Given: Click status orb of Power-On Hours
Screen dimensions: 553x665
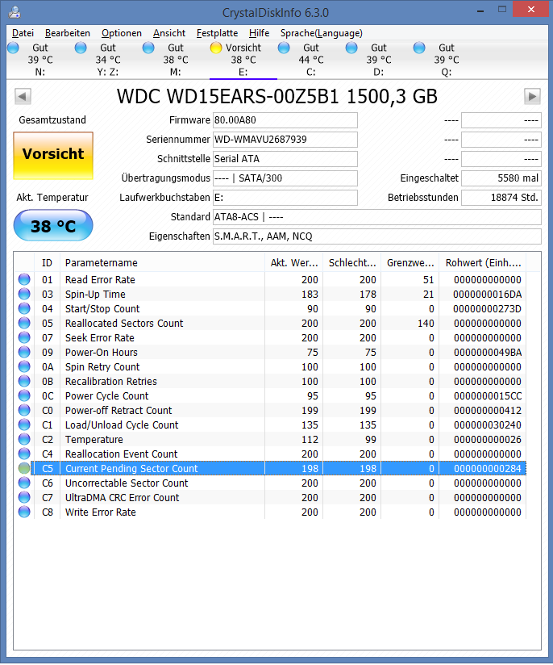Looking at the screenshot, I should 24,352.
